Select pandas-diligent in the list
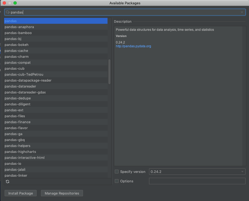The height and width of the screenshot is (201, 249). click(56, 104)
